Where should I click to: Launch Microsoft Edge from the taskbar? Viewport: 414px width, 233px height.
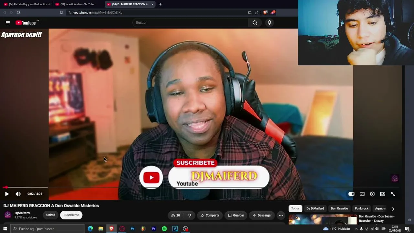(90, 229)
